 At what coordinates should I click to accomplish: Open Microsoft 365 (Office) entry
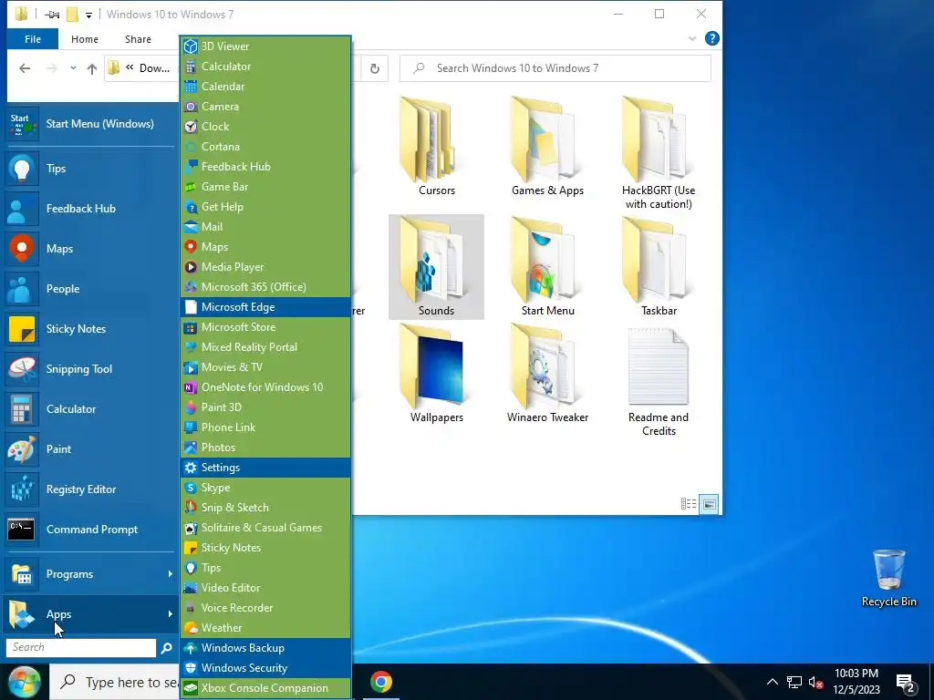265,287
